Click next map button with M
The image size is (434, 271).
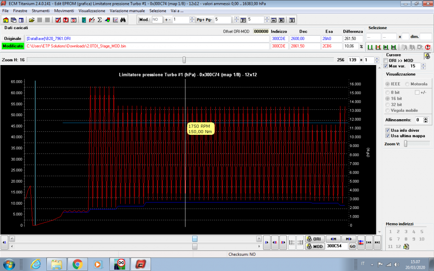(x=349, y=238)
